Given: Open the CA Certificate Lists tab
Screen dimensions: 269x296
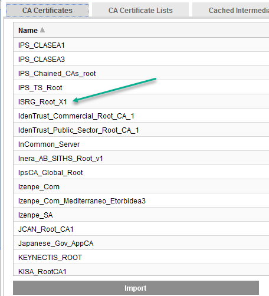Looking at the screenshot, I should [x=140, y=10].
